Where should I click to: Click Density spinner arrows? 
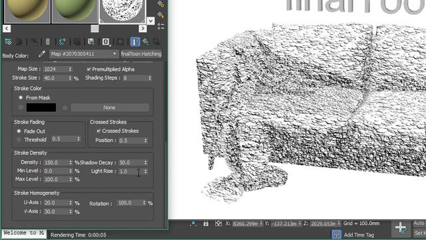tap(71, 163)
